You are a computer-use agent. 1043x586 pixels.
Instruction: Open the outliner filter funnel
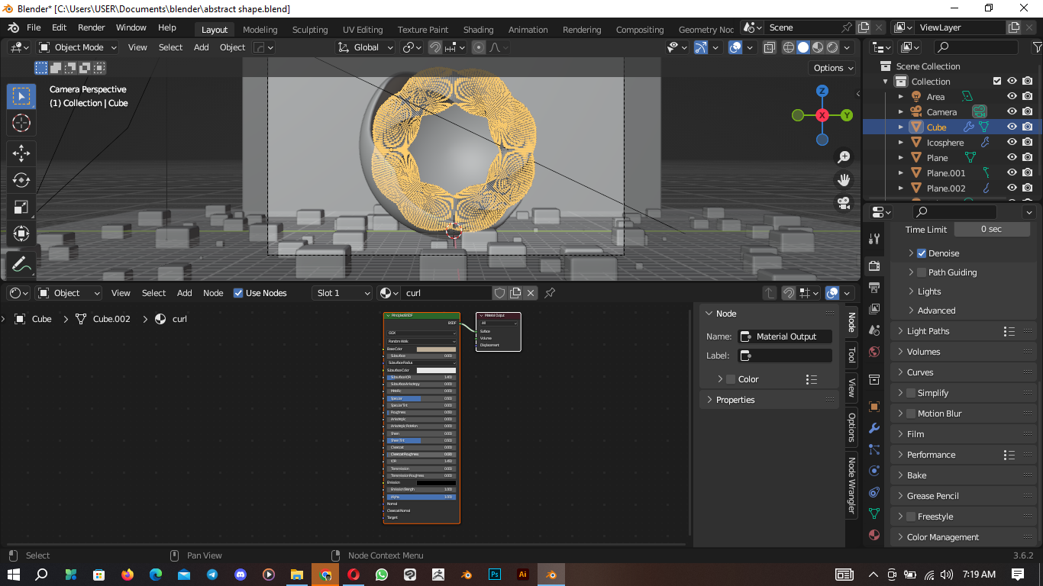click(x=1036, y=47)
